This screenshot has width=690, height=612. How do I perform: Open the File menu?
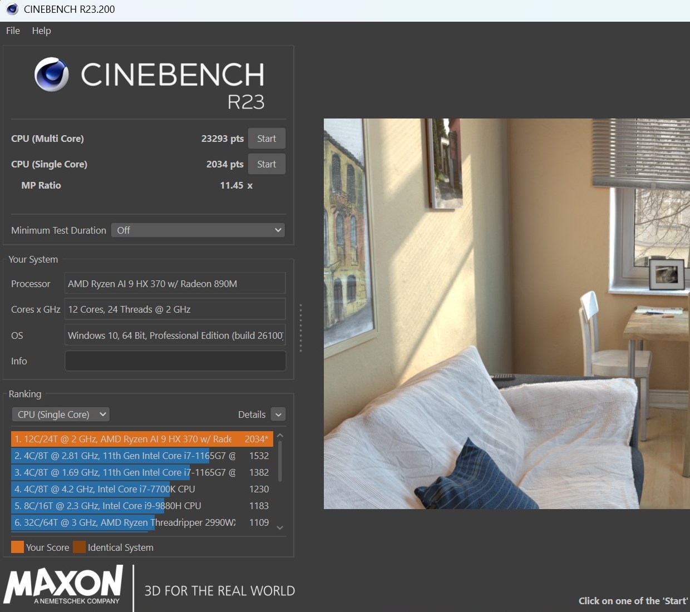13,31
